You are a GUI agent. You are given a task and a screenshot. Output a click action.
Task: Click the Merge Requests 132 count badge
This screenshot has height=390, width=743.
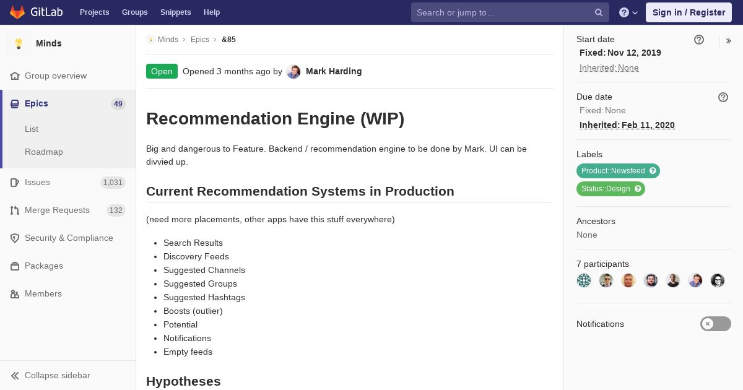tap(116, 210)
